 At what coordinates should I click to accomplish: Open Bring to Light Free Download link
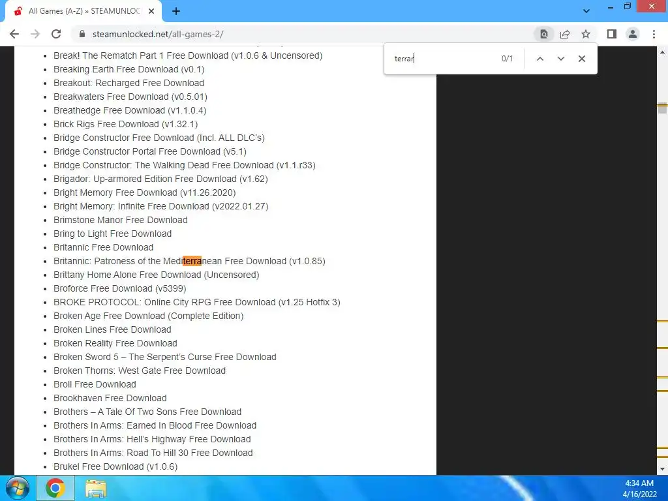tap(112, 234)
